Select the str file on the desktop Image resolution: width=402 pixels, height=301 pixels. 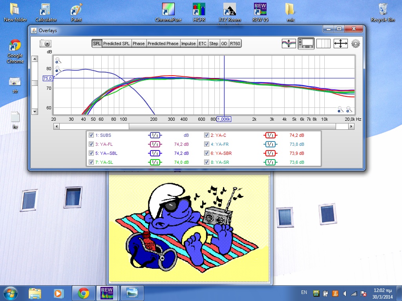point(15,85)
